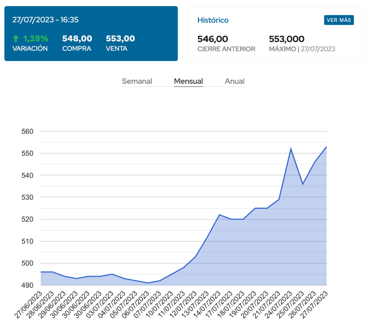
Task: Click the lowest chart point at 06/07/2023
Action: (148, 283)
